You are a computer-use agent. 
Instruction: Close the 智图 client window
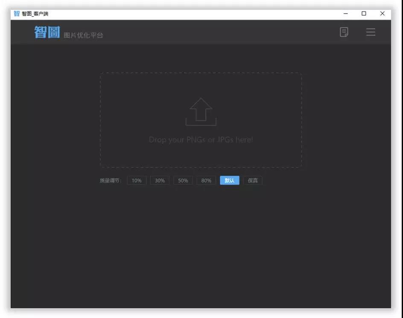pos(382,14)
